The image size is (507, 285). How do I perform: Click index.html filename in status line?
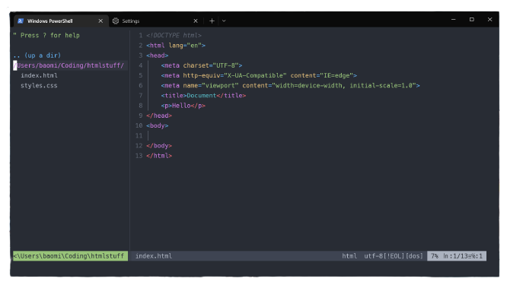(154, 256)
